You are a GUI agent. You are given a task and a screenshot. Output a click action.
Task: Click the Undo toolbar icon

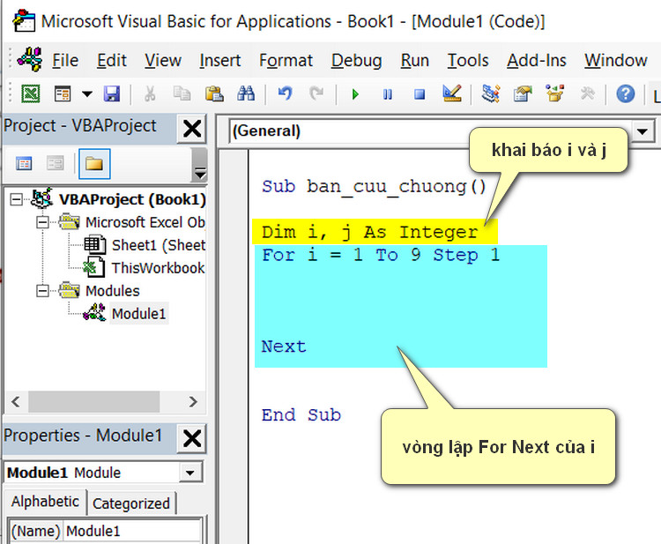tap(285, 93)
